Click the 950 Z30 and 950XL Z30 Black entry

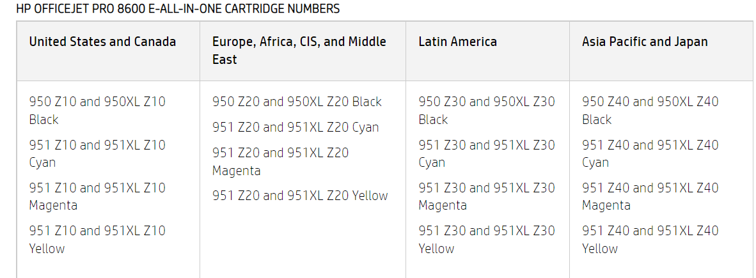point(487,111)
